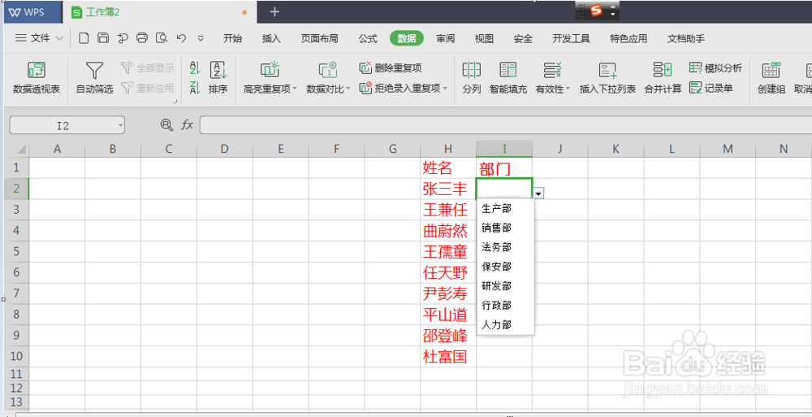Click Show All (全部显示) filter button
The width and height of the screenshot is (812, 417).
pos(147,68)
